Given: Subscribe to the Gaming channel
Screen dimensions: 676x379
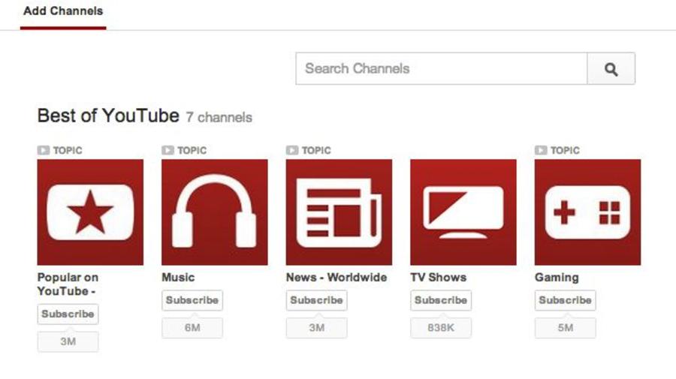Looking at the screenshot, I should pos(565,300).
